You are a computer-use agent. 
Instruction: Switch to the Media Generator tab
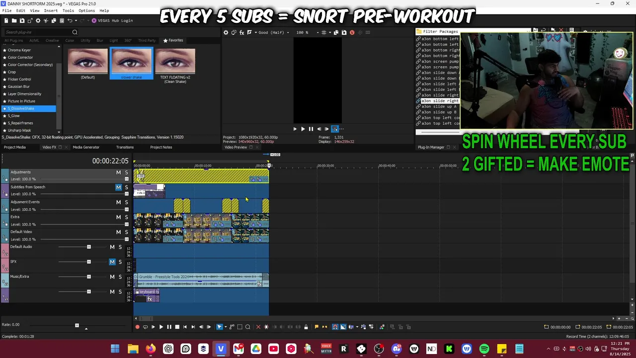(86, 147)
